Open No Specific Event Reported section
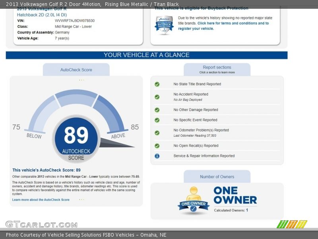The width and height of the screenshot is (318, 239). click(217, 120)
